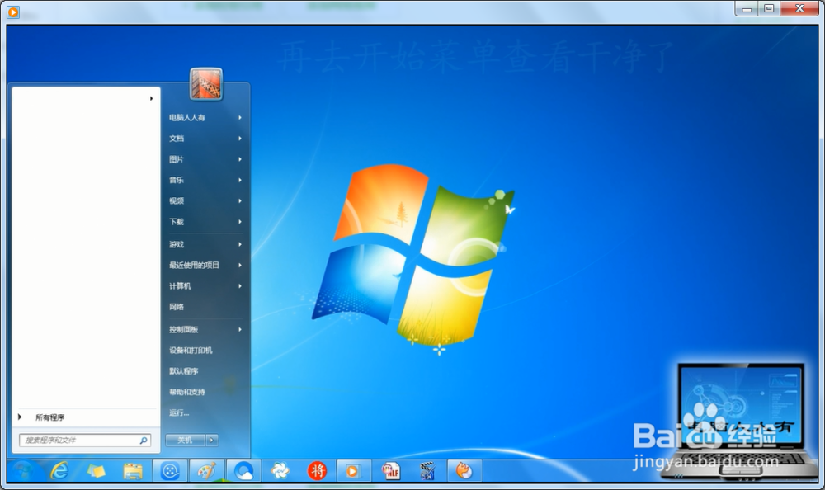Focus the 搜索程序和文件 search box

[x=85, y=440]
